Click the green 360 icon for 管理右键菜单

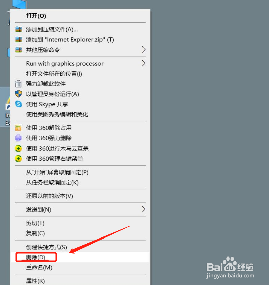click(x=18, y=159)
